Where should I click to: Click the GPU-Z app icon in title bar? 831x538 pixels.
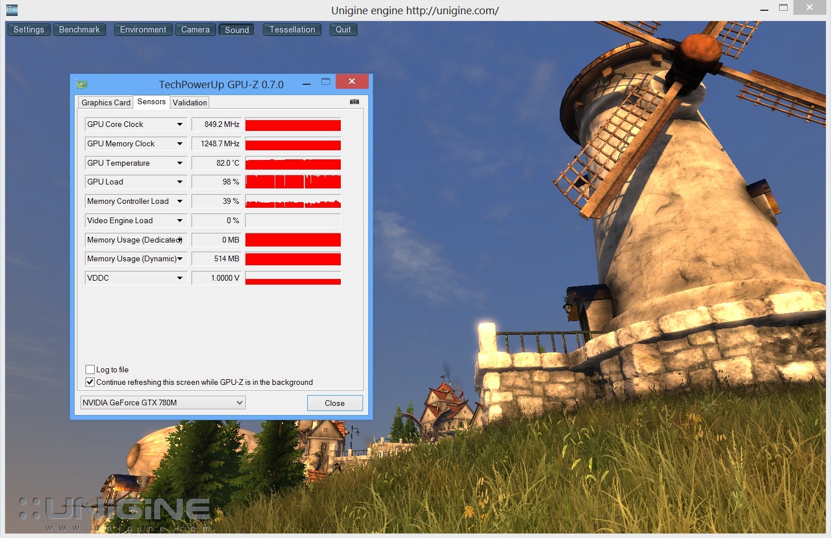tap(82, 84)
